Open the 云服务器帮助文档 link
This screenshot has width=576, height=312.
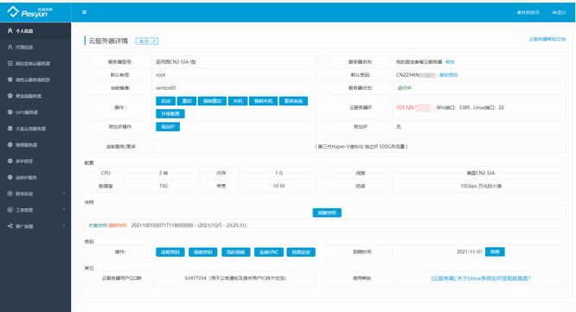click(547, 39)
